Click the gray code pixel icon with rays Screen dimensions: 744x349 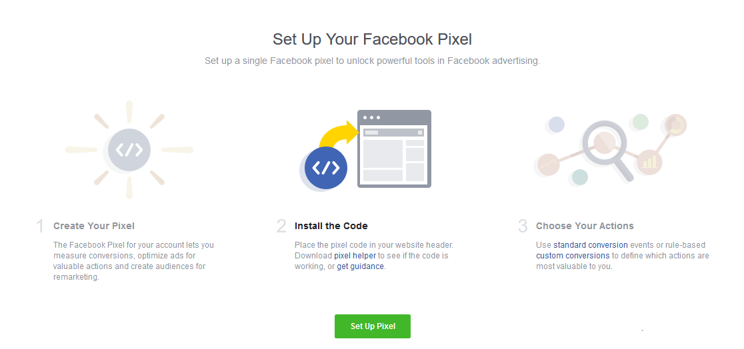[x=129, y=150]
